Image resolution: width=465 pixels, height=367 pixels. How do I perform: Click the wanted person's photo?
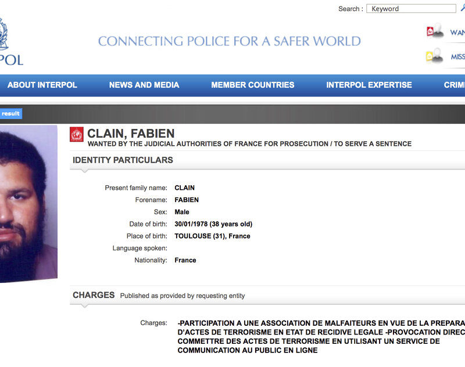tap(26, 203)
